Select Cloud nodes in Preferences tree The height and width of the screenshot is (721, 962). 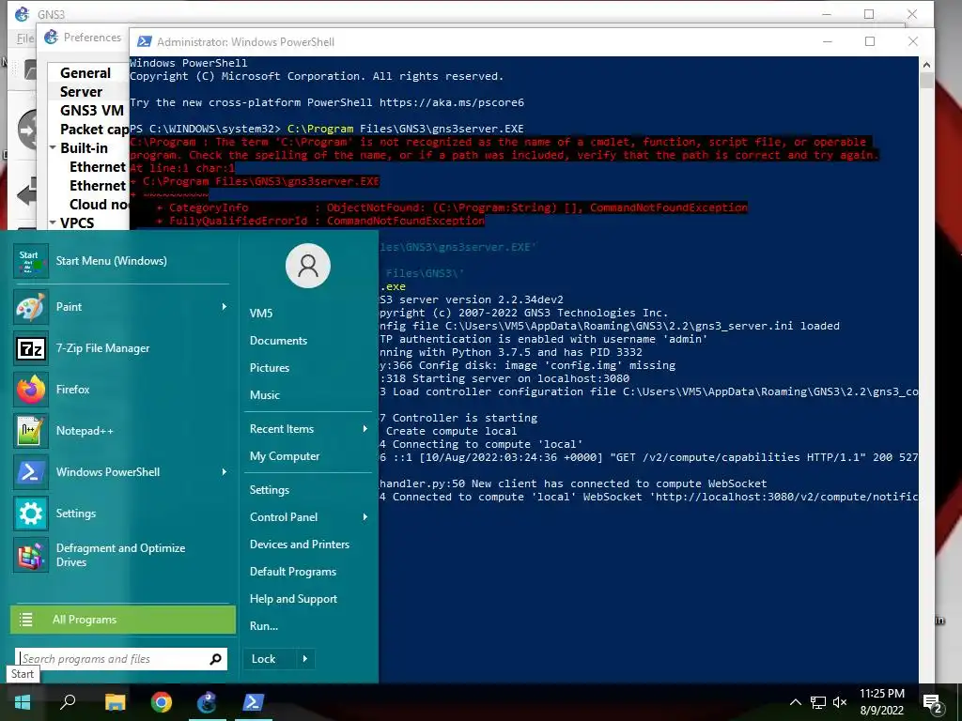pos(99,204)
